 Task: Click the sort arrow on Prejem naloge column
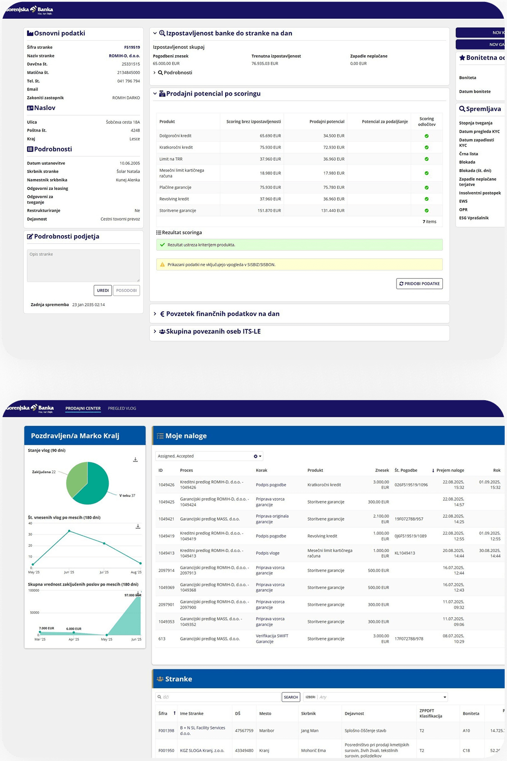pyautogui.click(x=433, y=470)
